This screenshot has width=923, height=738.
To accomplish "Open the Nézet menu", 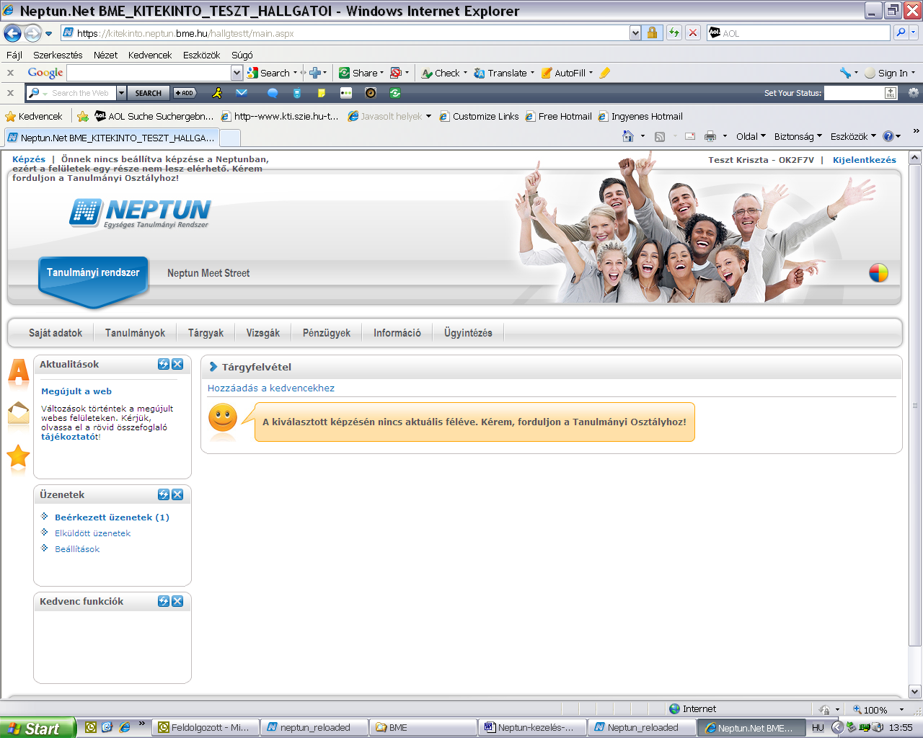I will click(x=105, y=55).
